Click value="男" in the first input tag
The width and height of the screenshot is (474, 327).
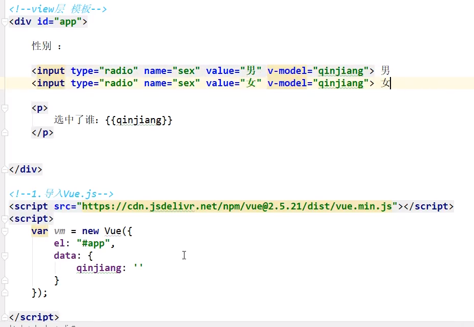(234, 71)
